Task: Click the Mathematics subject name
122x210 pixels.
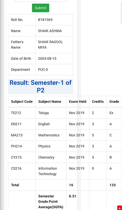Action: click(49, 135)
